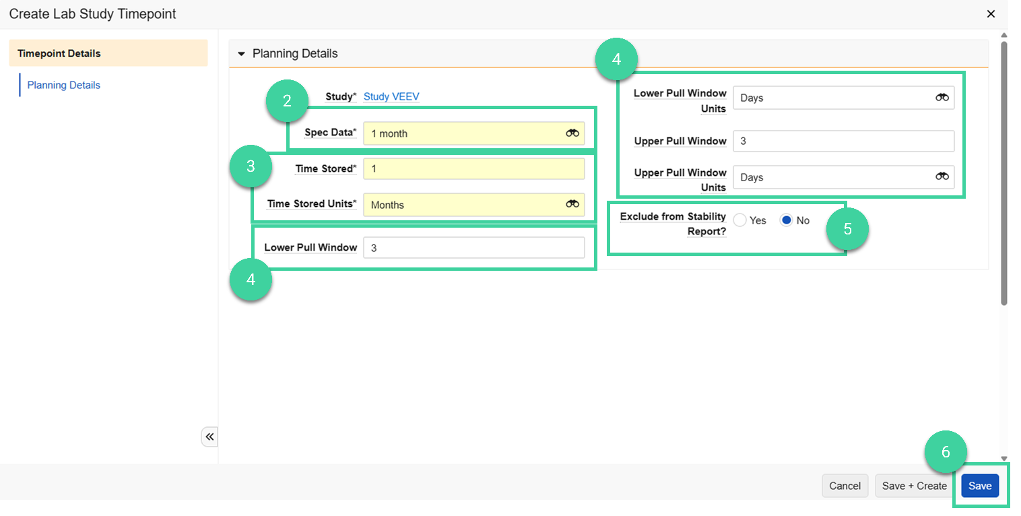Collapse the left navigation pane
1021x516 pixels.
pyautogui.click(x=209, y=437)
